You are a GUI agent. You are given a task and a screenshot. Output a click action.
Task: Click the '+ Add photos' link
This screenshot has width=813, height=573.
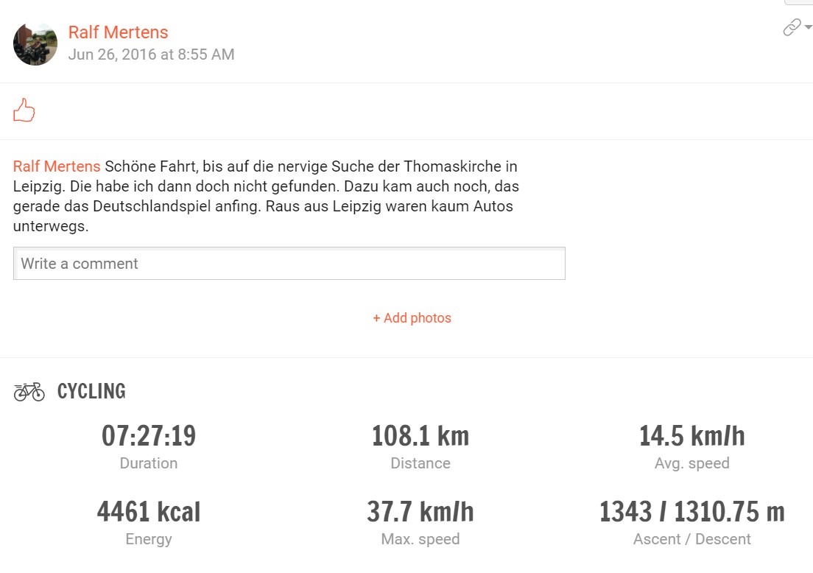coord(412,318)
